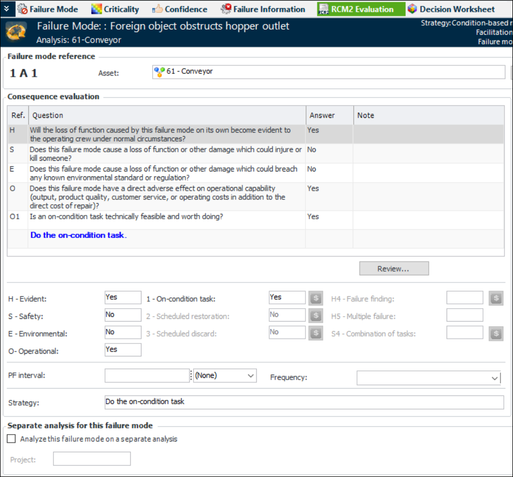Viewport: 513px width, 477px height.
Task: Switch to the Criticality tab
Action: [x=115, y=9]
